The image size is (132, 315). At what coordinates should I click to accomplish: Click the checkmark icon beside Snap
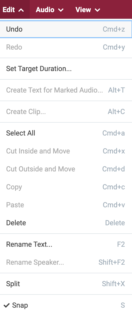click(x=7, y=305)
